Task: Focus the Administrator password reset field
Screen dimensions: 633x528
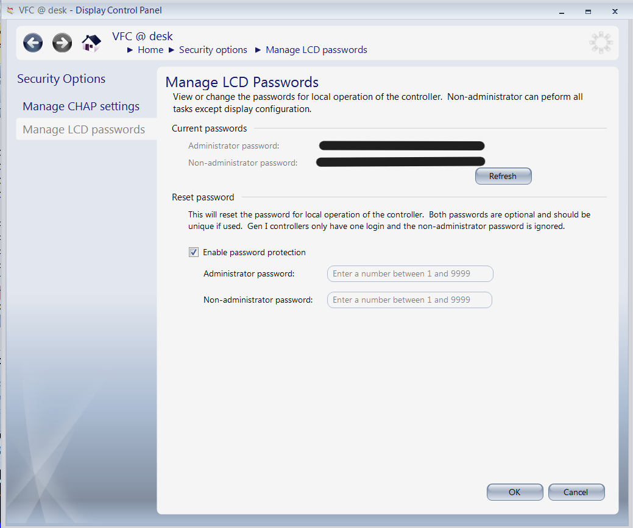Action: pos(409,274)
